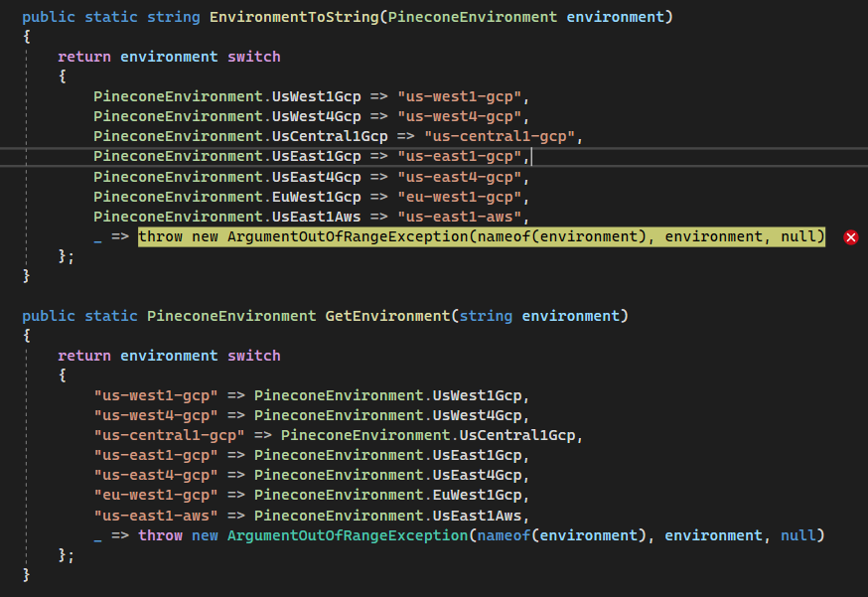Click PineconeEnvironment.UsEast4Gcp result in GetEnvironment
Screen dimensions: 868x597
(388, 476)
